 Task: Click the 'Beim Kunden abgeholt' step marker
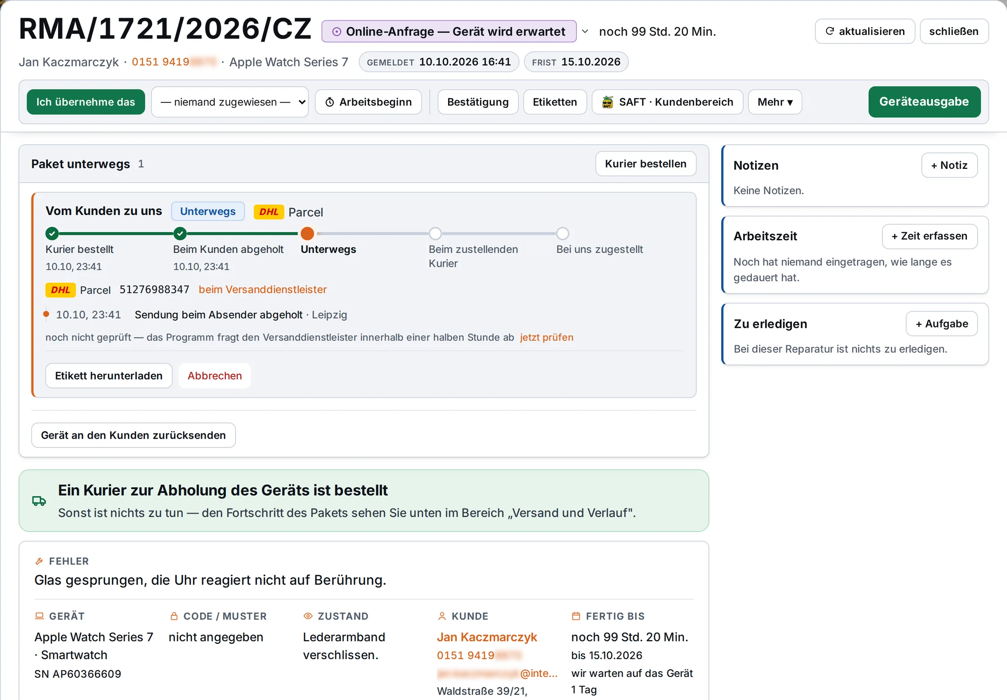pos(180,233)
